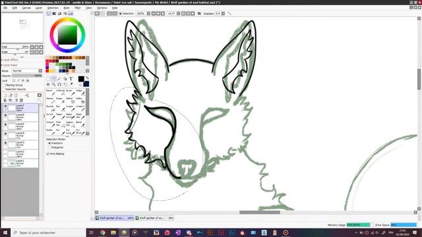Zoom out with the Scale minus button
422x237 pixels.
32,47
